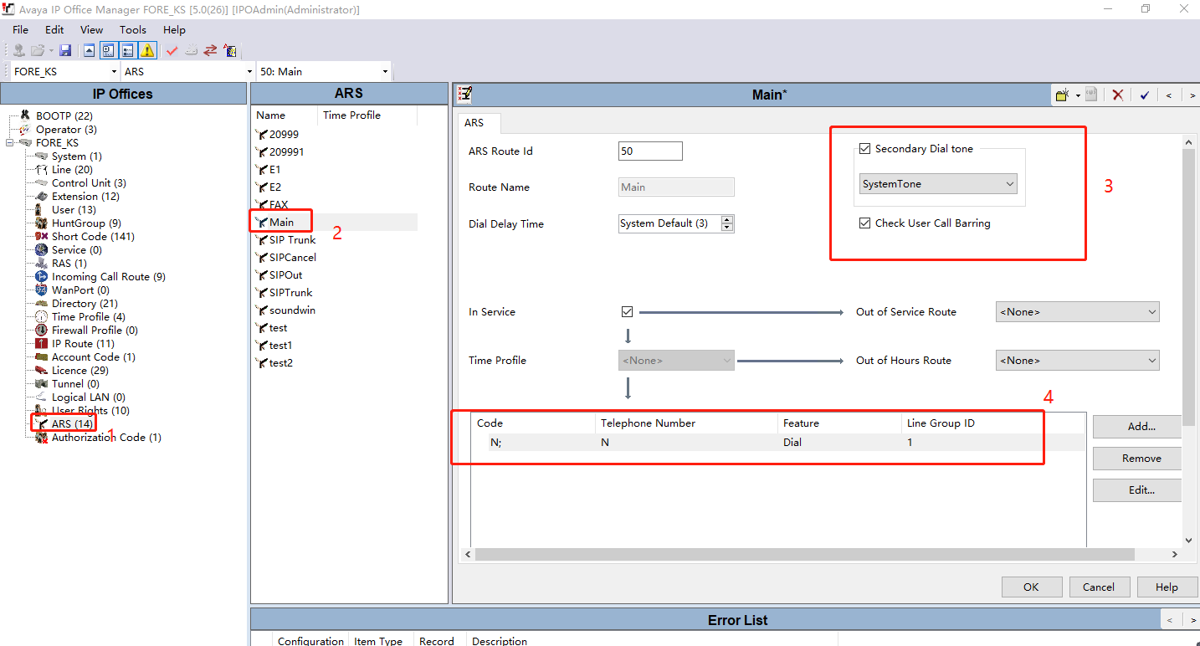Toggle Check User Call Barring checkbox
Image resolution: width=1200 pixels, height=646 pixels.
(865, 223)
